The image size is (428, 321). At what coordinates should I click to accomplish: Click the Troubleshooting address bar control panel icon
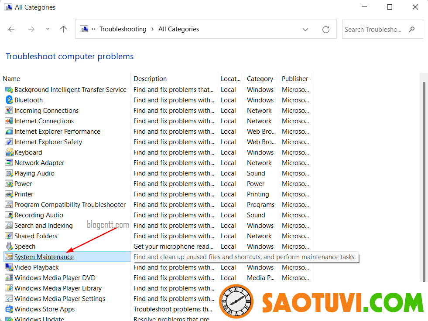pos(84,29)
